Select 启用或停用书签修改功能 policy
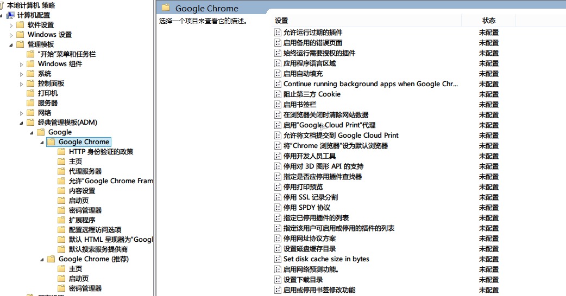Viewport: 566px width, 296px height. tap(319, 290)
